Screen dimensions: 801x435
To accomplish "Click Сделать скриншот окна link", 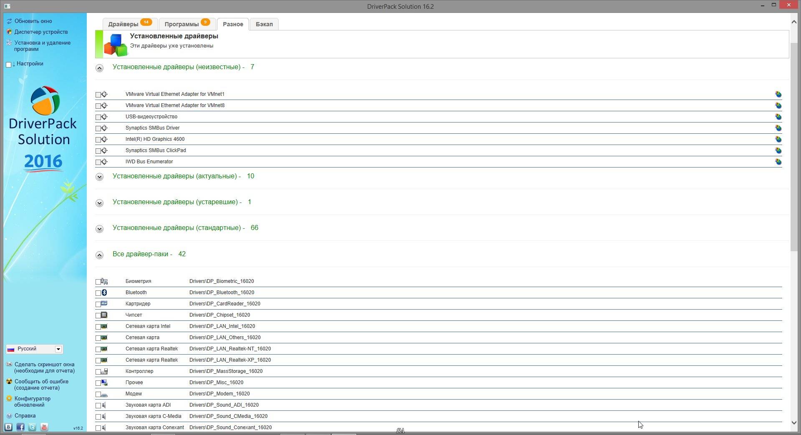I will pyautogui.click(x=44, y=367).
